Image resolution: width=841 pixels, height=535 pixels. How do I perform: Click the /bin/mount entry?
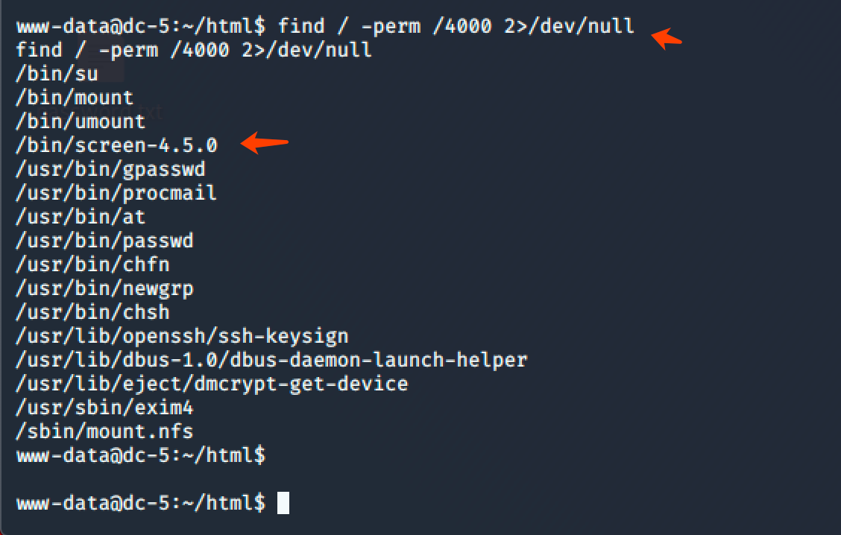pos(75,98)
